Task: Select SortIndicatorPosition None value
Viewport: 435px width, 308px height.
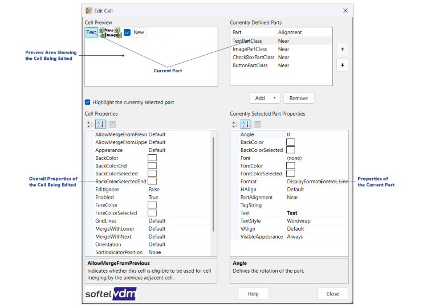Action: pos(179,252)
